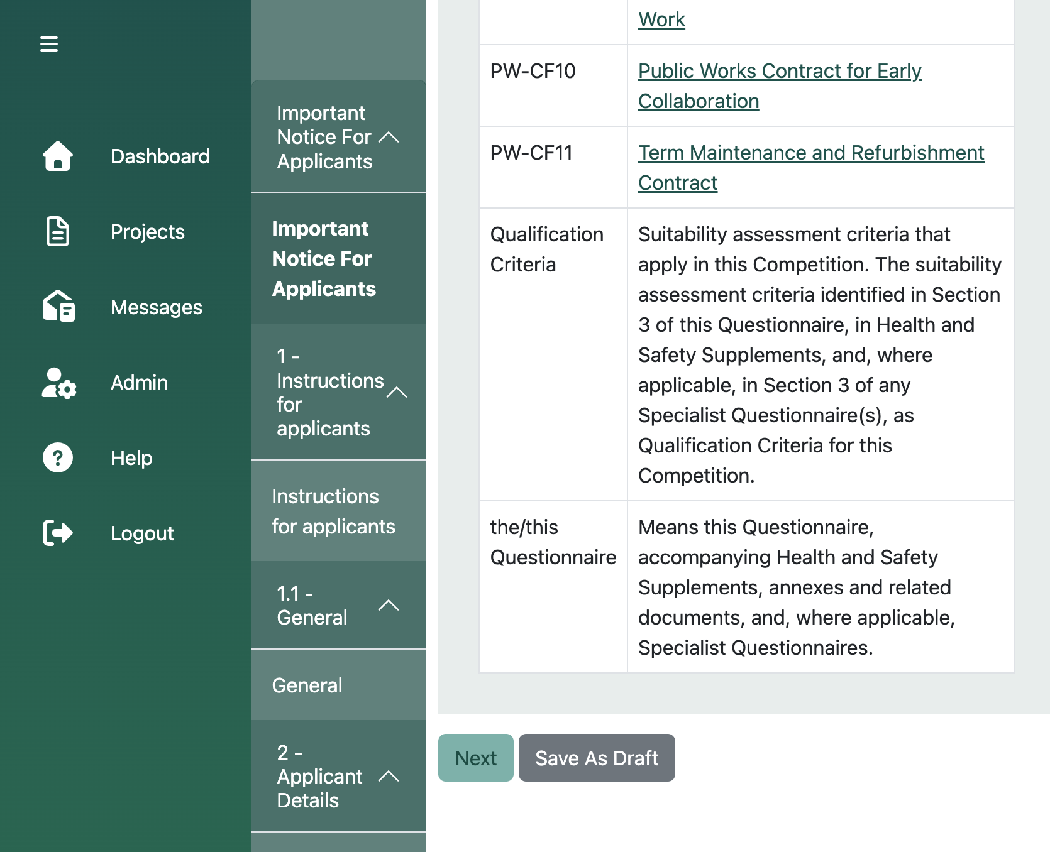Click Save As Draft button

(597, 758)
